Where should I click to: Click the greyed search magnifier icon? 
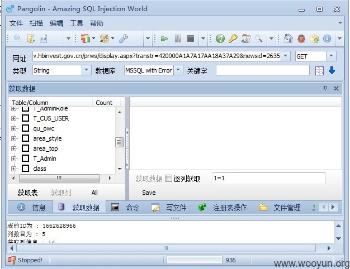click(258, 39)
